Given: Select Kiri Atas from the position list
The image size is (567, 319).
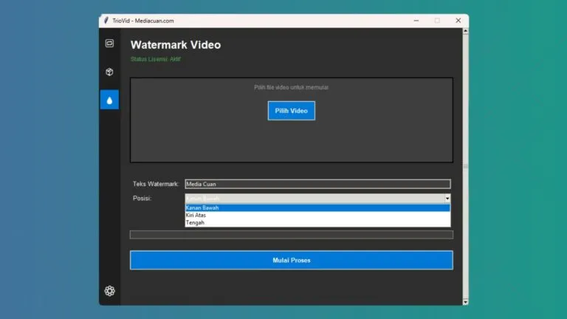Looking at the screenshot, I should [x=317, y=215].
